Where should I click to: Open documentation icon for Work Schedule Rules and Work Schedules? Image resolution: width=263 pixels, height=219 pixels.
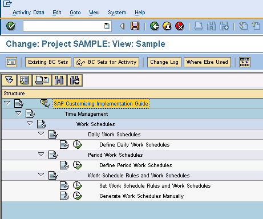coord(53,176)
